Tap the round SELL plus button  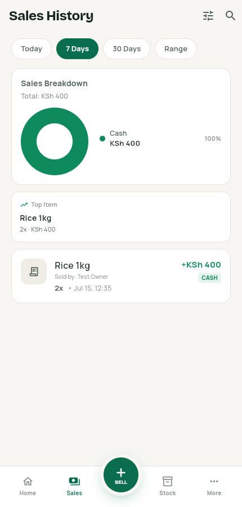(x=121, y=475)
